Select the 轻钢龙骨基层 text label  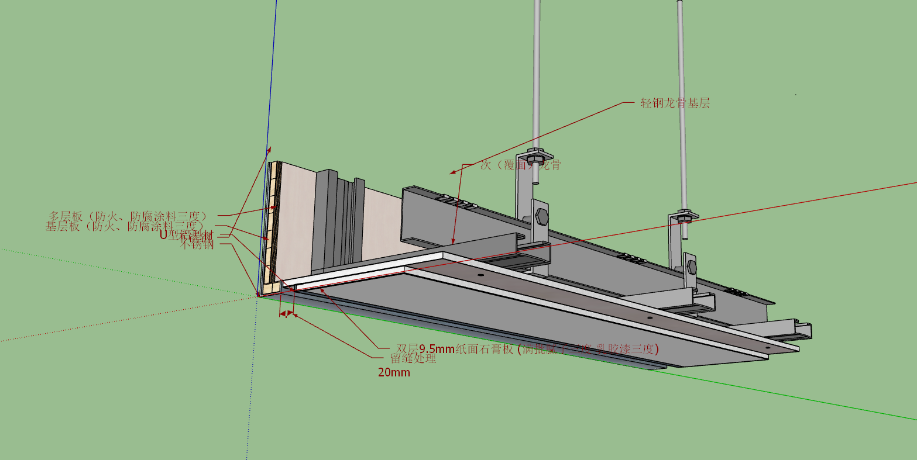coord(675,103)
